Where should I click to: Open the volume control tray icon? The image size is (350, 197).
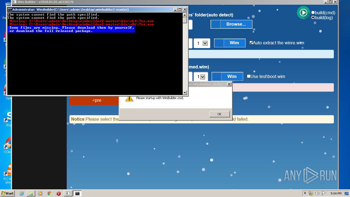317,193
